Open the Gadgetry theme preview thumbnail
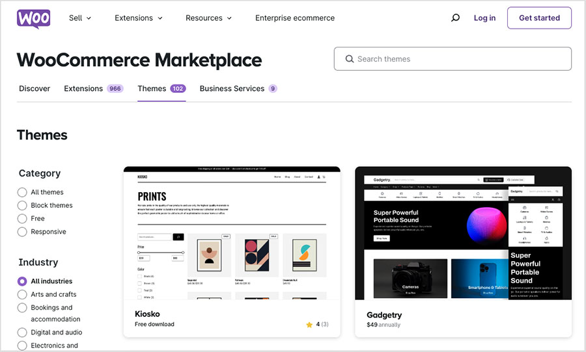Image resolution: width=586 pixels, height=352 pixels. (x=464, y=233)
